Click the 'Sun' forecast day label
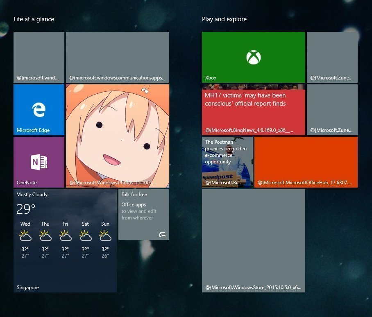Viewport: 372px width, 317px height. coord(105,224)
